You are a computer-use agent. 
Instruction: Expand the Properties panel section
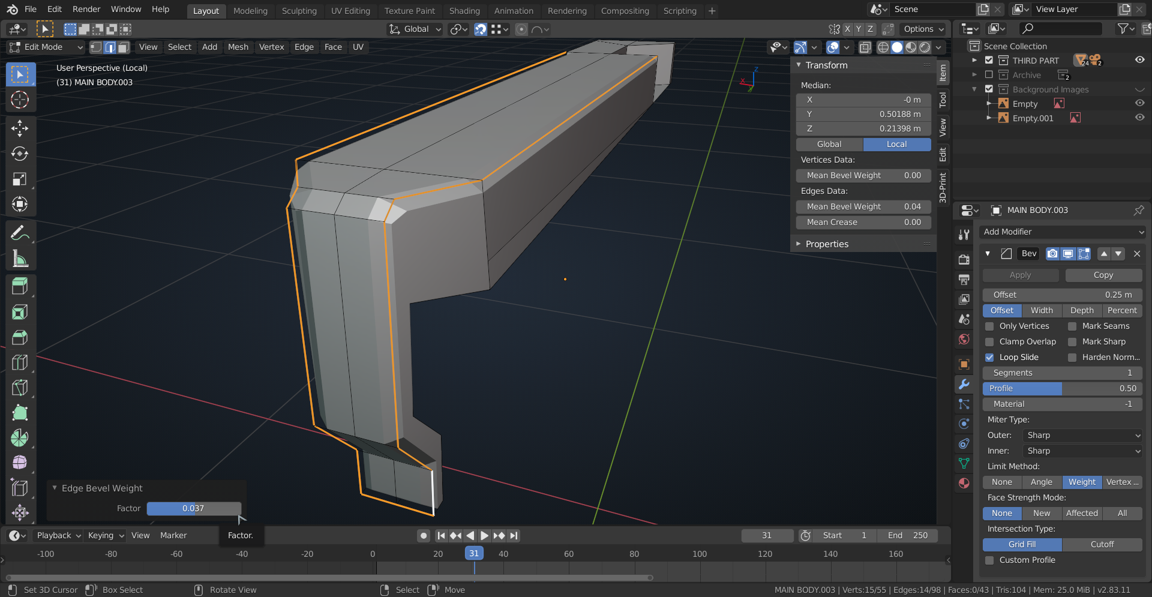[799, 244]
